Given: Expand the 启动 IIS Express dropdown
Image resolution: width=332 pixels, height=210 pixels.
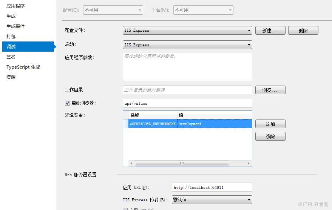Looking at the screenshot, I should [187, 45].
